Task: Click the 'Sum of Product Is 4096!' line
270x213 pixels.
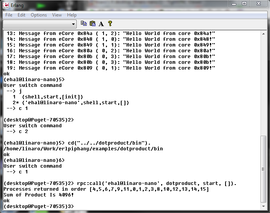Action: pos(39,195)
